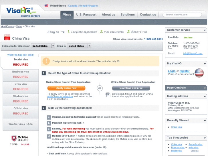
Task: Collapse the Top 5 requested panel
Action: (205, 138)
